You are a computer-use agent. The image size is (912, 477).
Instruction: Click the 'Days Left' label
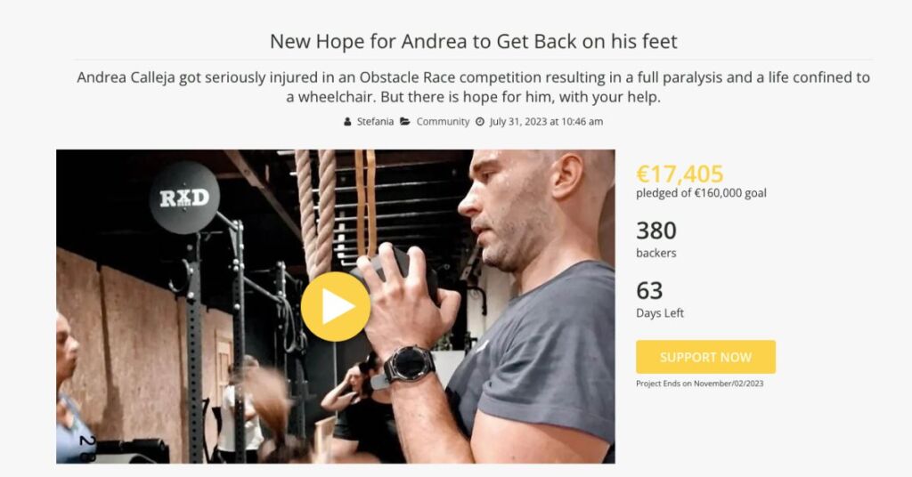(x=660, y=312)
